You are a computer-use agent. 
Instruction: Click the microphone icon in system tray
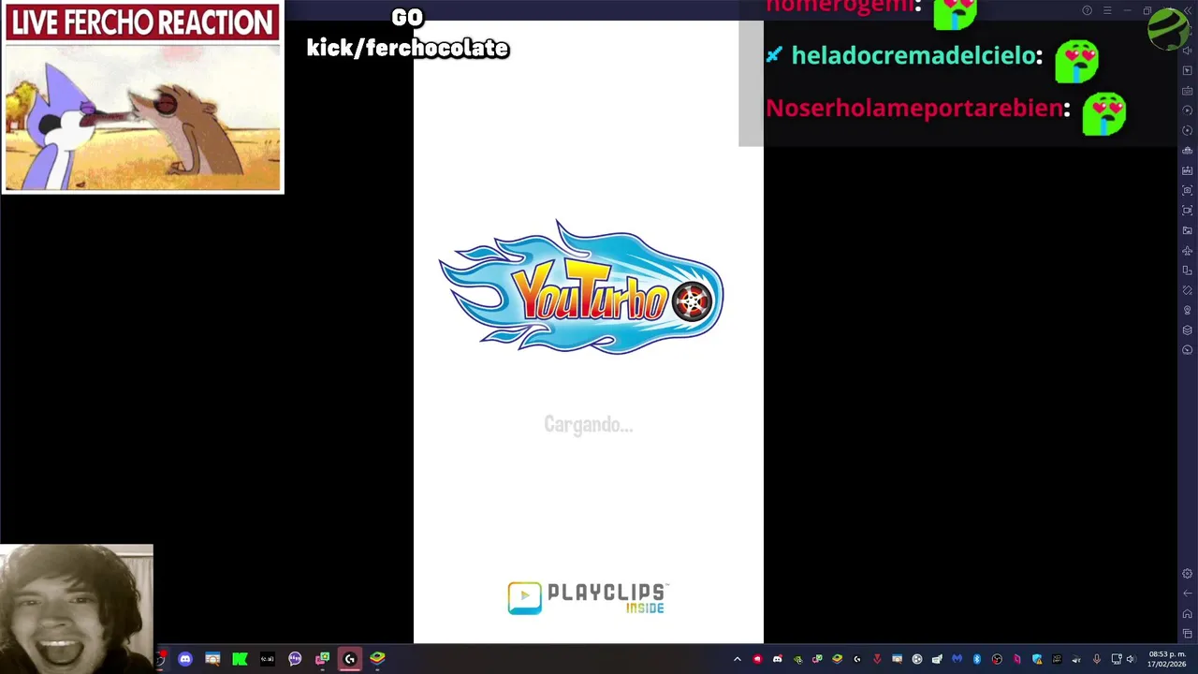click(x=1097, y=659)
